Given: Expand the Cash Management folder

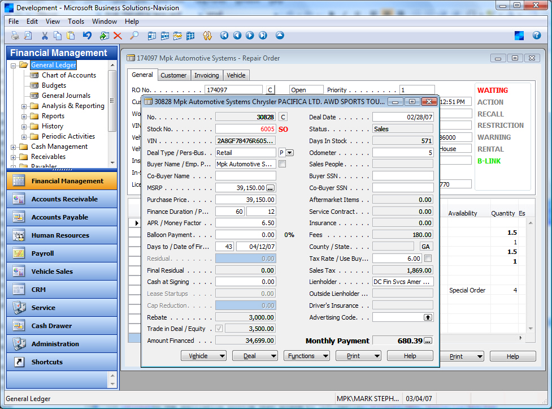Looking at the screenshot, I should (x=13, y=148).
